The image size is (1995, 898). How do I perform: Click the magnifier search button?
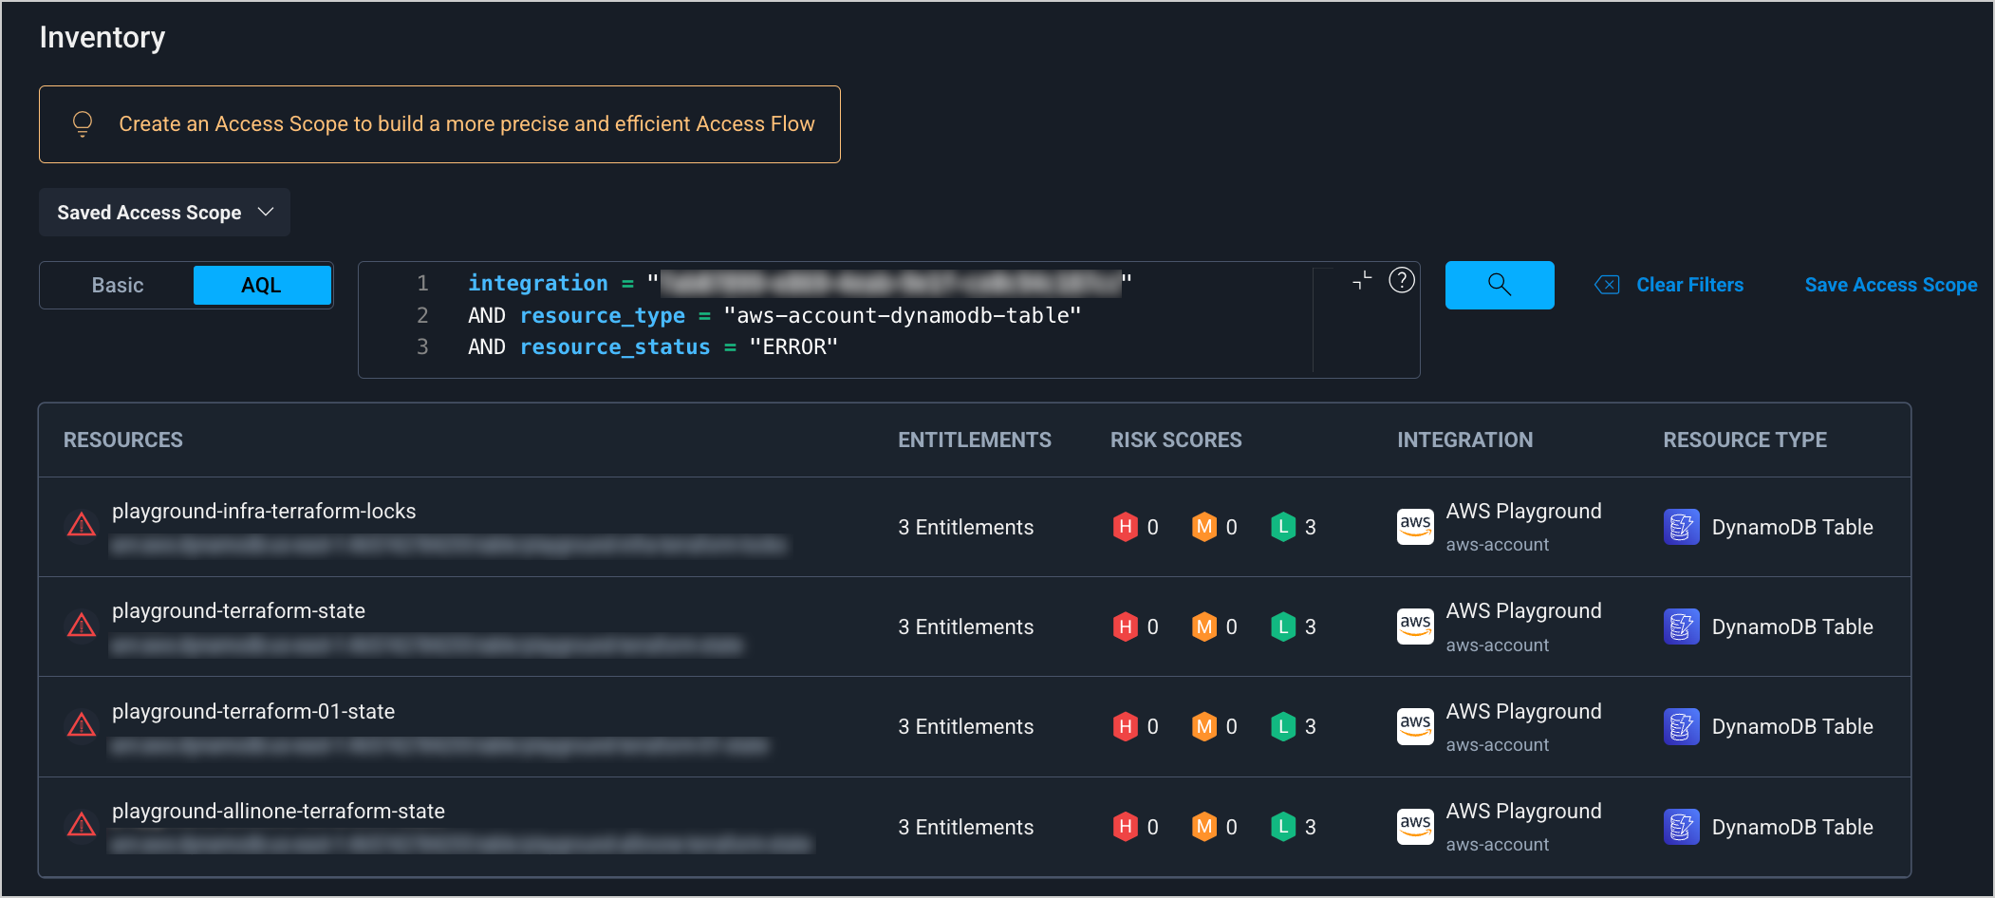1499,285
